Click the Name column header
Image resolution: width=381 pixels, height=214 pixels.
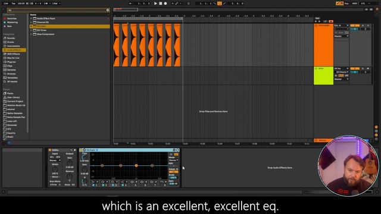click(33, 15)
